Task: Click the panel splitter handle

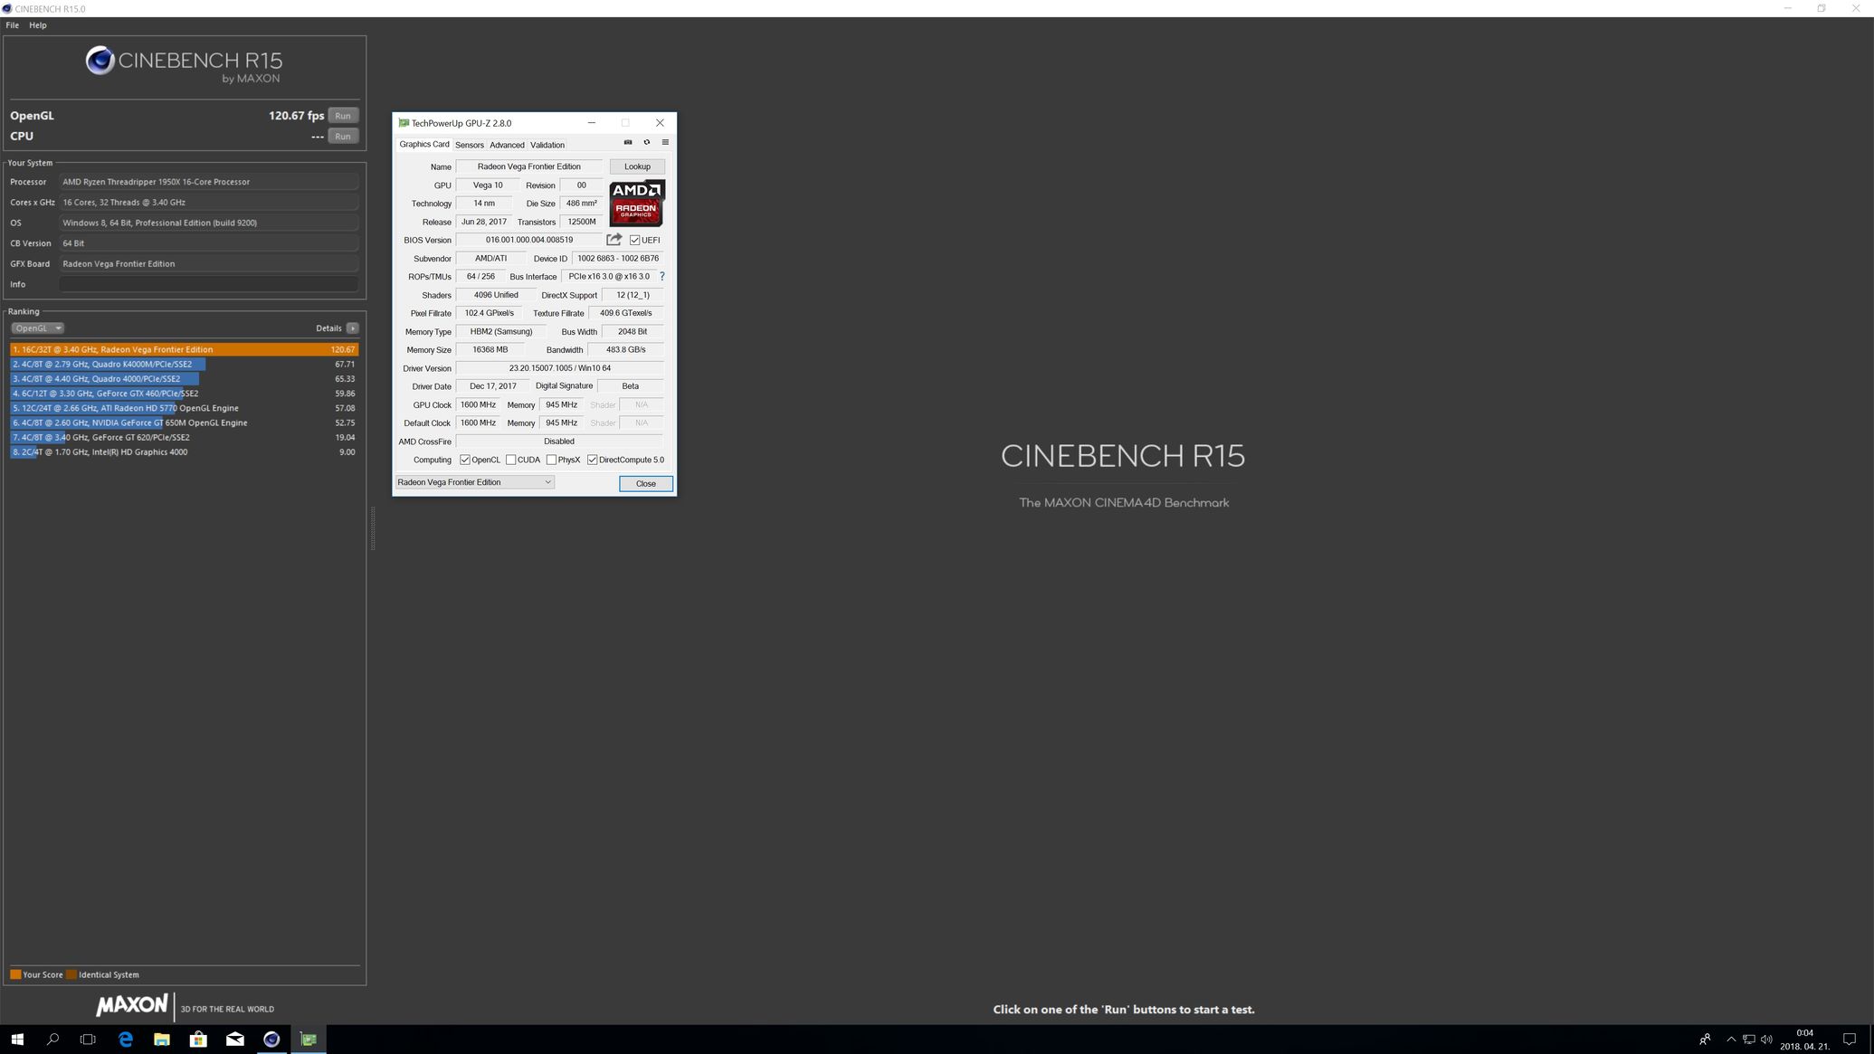Action: (x=372, y=529)
